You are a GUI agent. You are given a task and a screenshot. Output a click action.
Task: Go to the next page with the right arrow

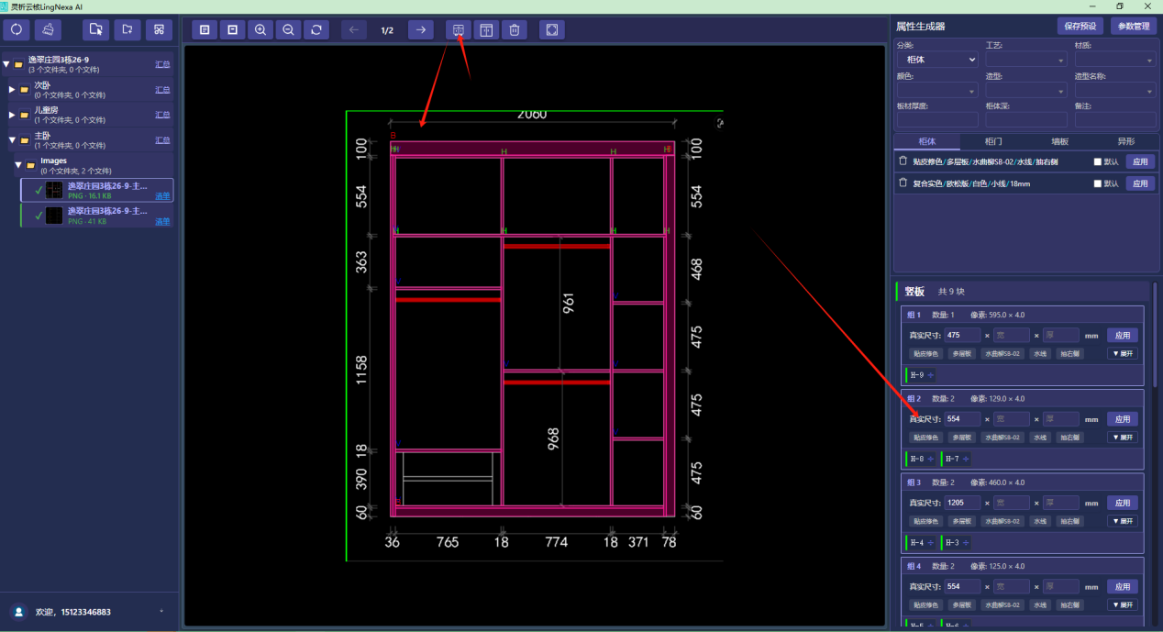pyautogui.click(x=421, y=30)
